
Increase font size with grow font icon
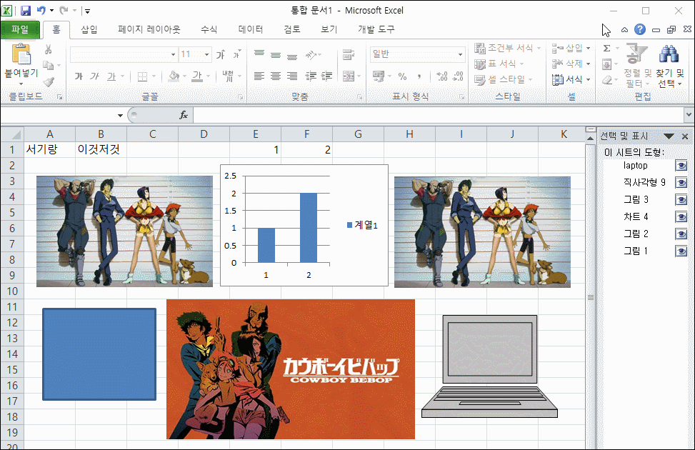click(x=221, y=54)
